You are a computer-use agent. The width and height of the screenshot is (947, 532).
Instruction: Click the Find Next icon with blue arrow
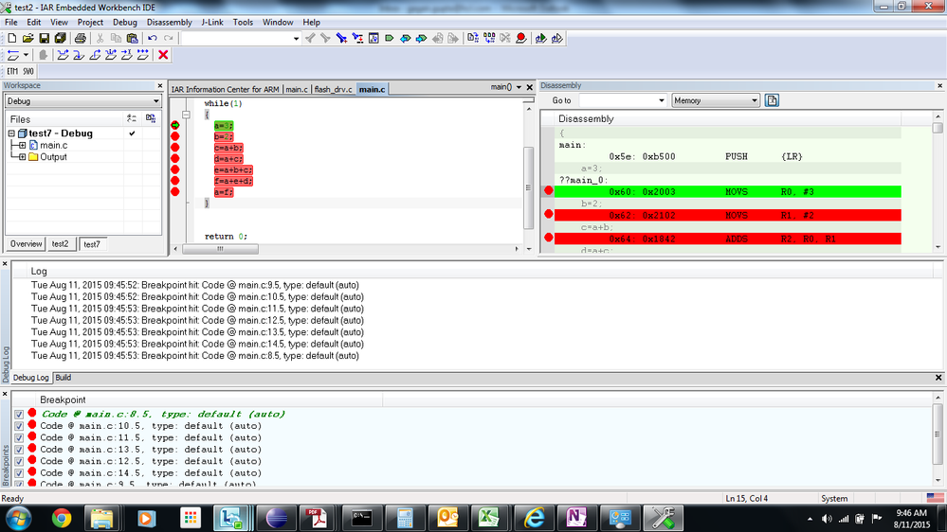pyautogui.click(x=342, y=38)
